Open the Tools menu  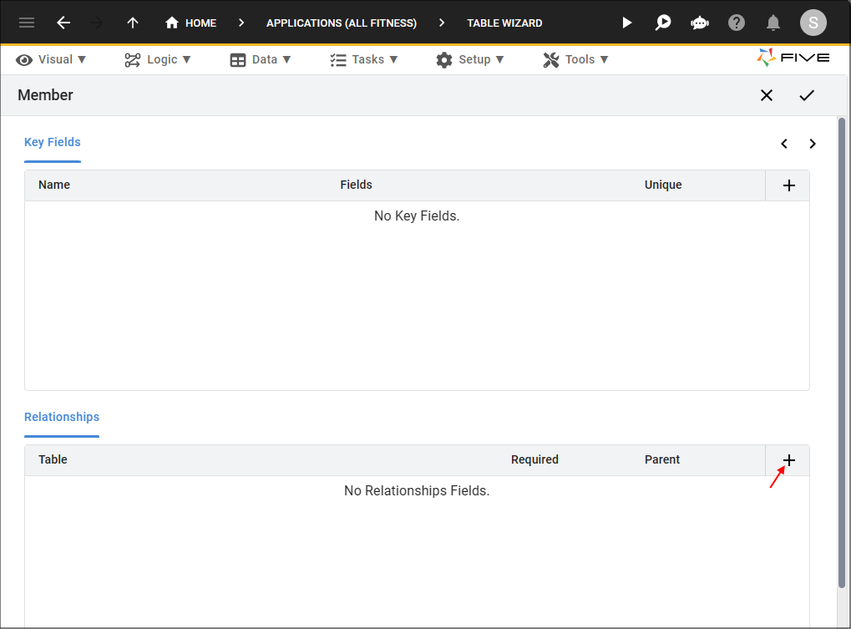pos(576,59)
